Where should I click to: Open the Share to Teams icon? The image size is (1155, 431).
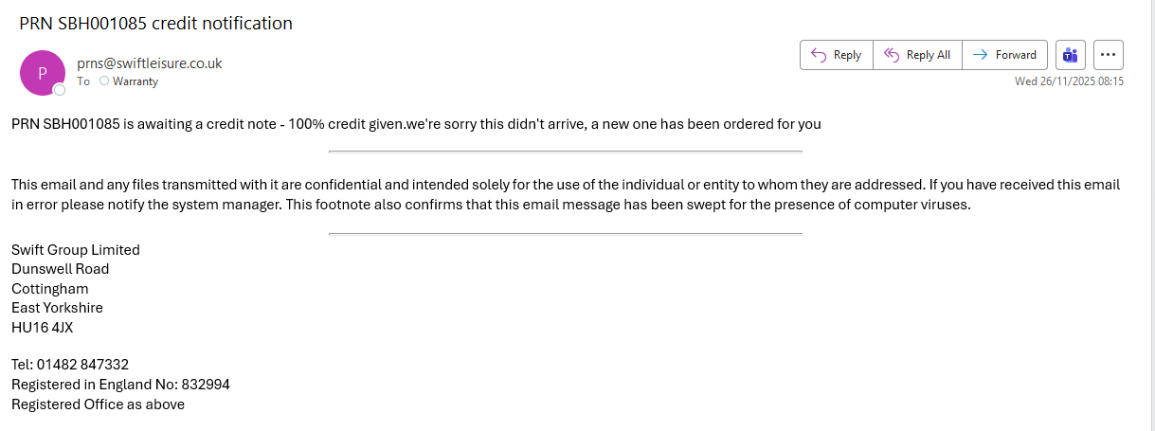(1071, 55)
